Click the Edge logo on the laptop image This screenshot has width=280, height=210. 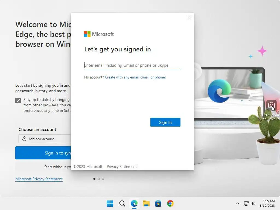[x=219, y=91]
